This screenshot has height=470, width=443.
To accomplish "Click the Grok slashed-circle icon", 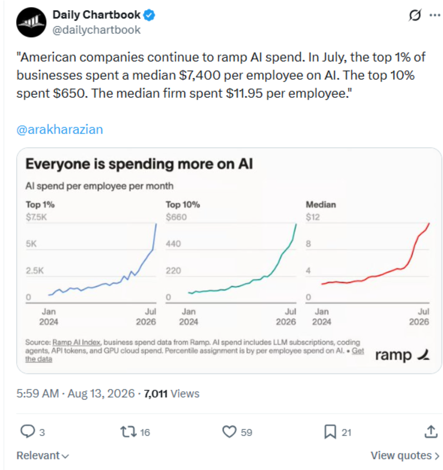I will 415,15.
